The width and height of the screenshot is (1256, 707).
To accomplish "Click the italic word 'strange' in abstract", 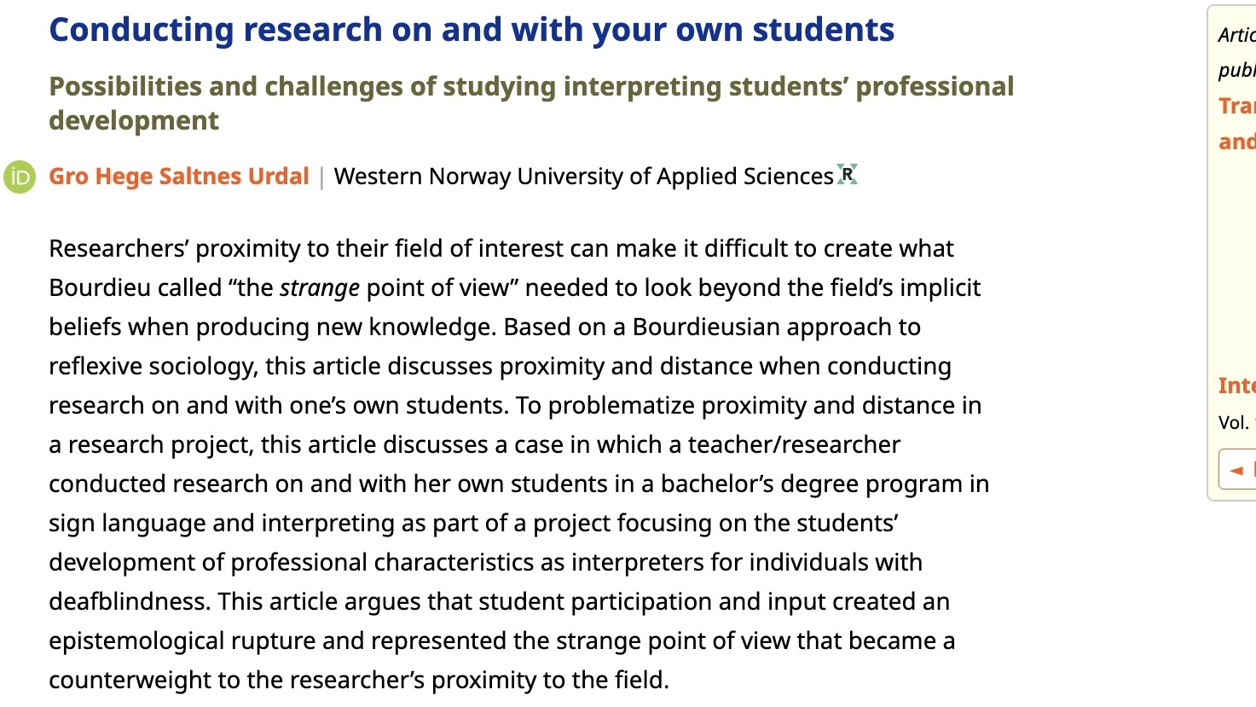I will point(320,288).
